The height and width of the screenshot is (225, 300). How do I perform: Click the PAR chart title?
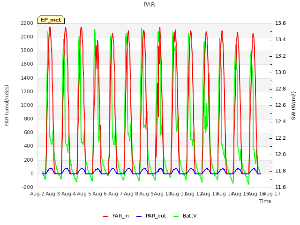pos(149,4)
